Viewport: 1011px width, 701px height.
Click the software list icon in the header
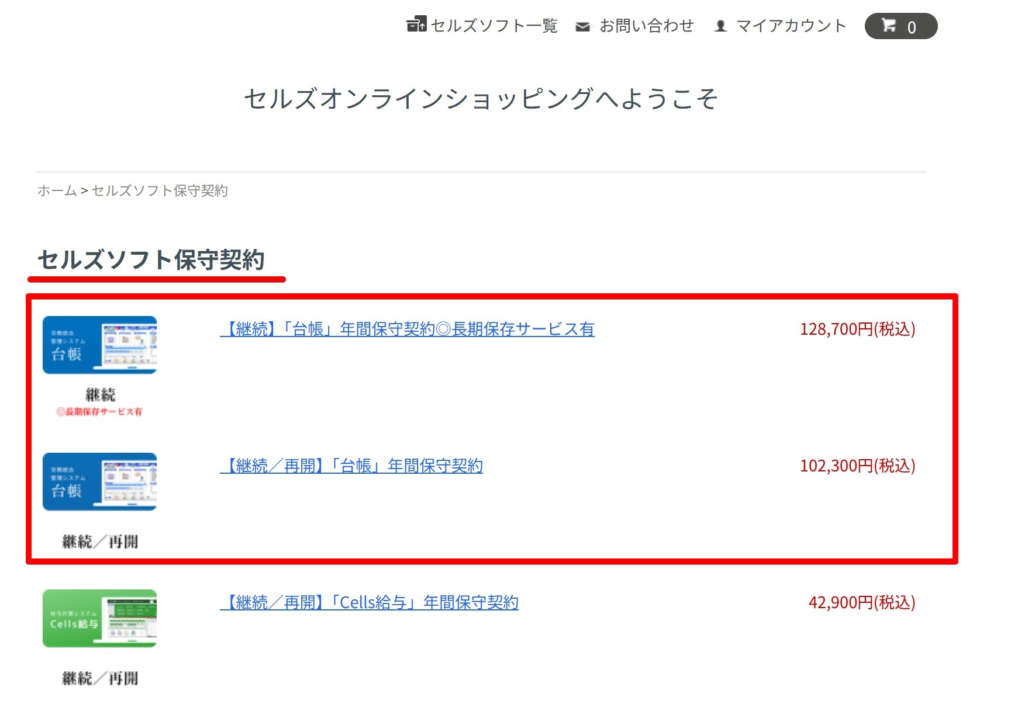416,25
